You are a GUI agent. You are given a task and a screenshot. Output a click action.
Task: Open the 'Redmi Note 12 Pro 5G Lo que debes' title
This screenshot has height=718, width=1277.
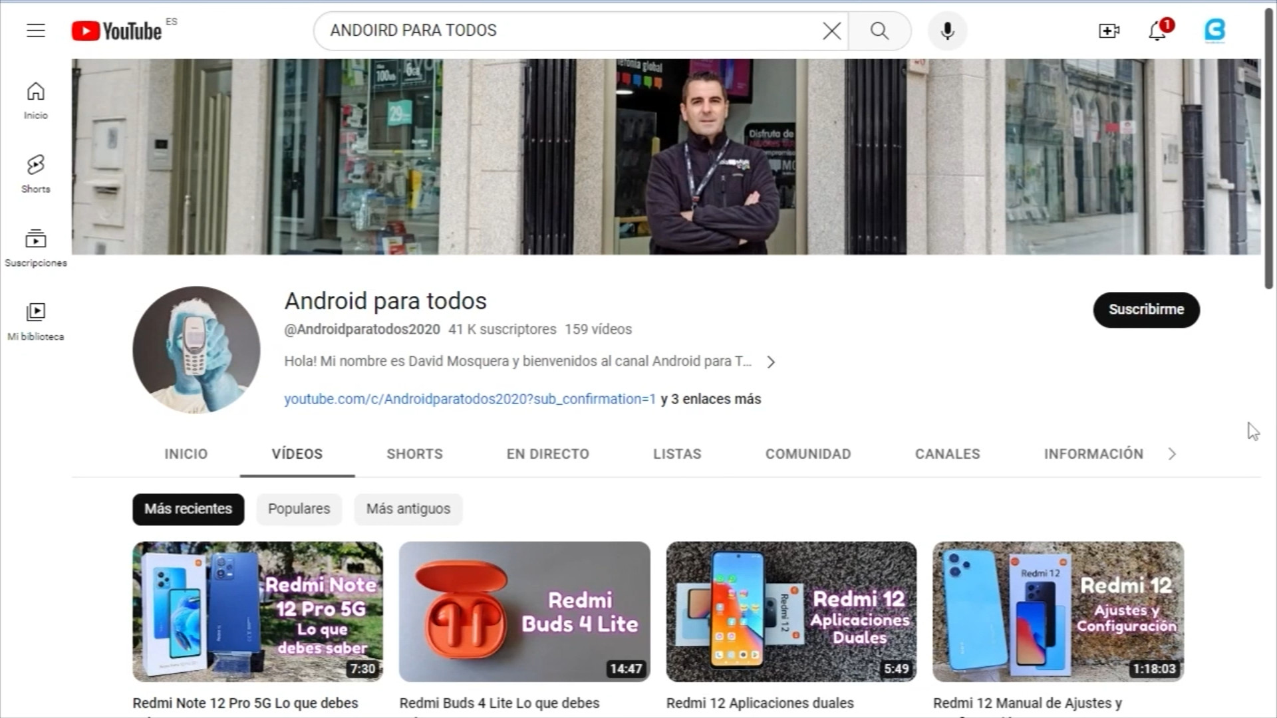[x=245, y=703]
